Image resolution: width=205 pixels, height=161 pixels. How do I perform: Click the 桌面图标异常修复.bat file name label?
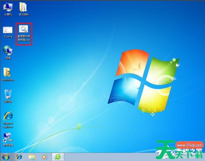tap(24, 38)
